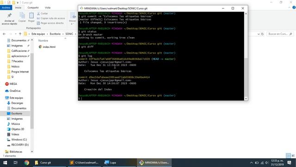
Task: Open Bibliotecas in navigation pane
Action: tap(14, 152)
